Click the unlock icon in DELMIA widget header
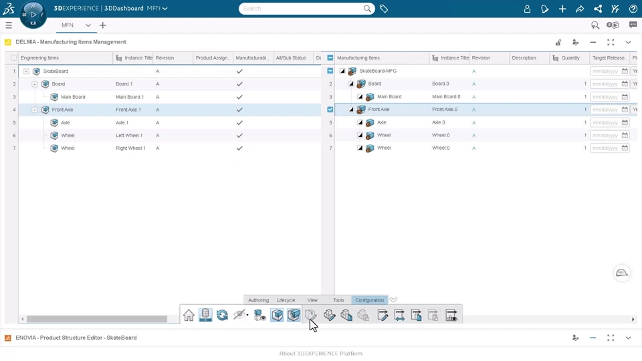642x361 pixels. click(558, 42)
